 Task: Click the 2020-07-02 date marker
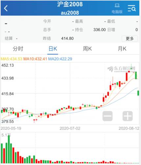70,128
